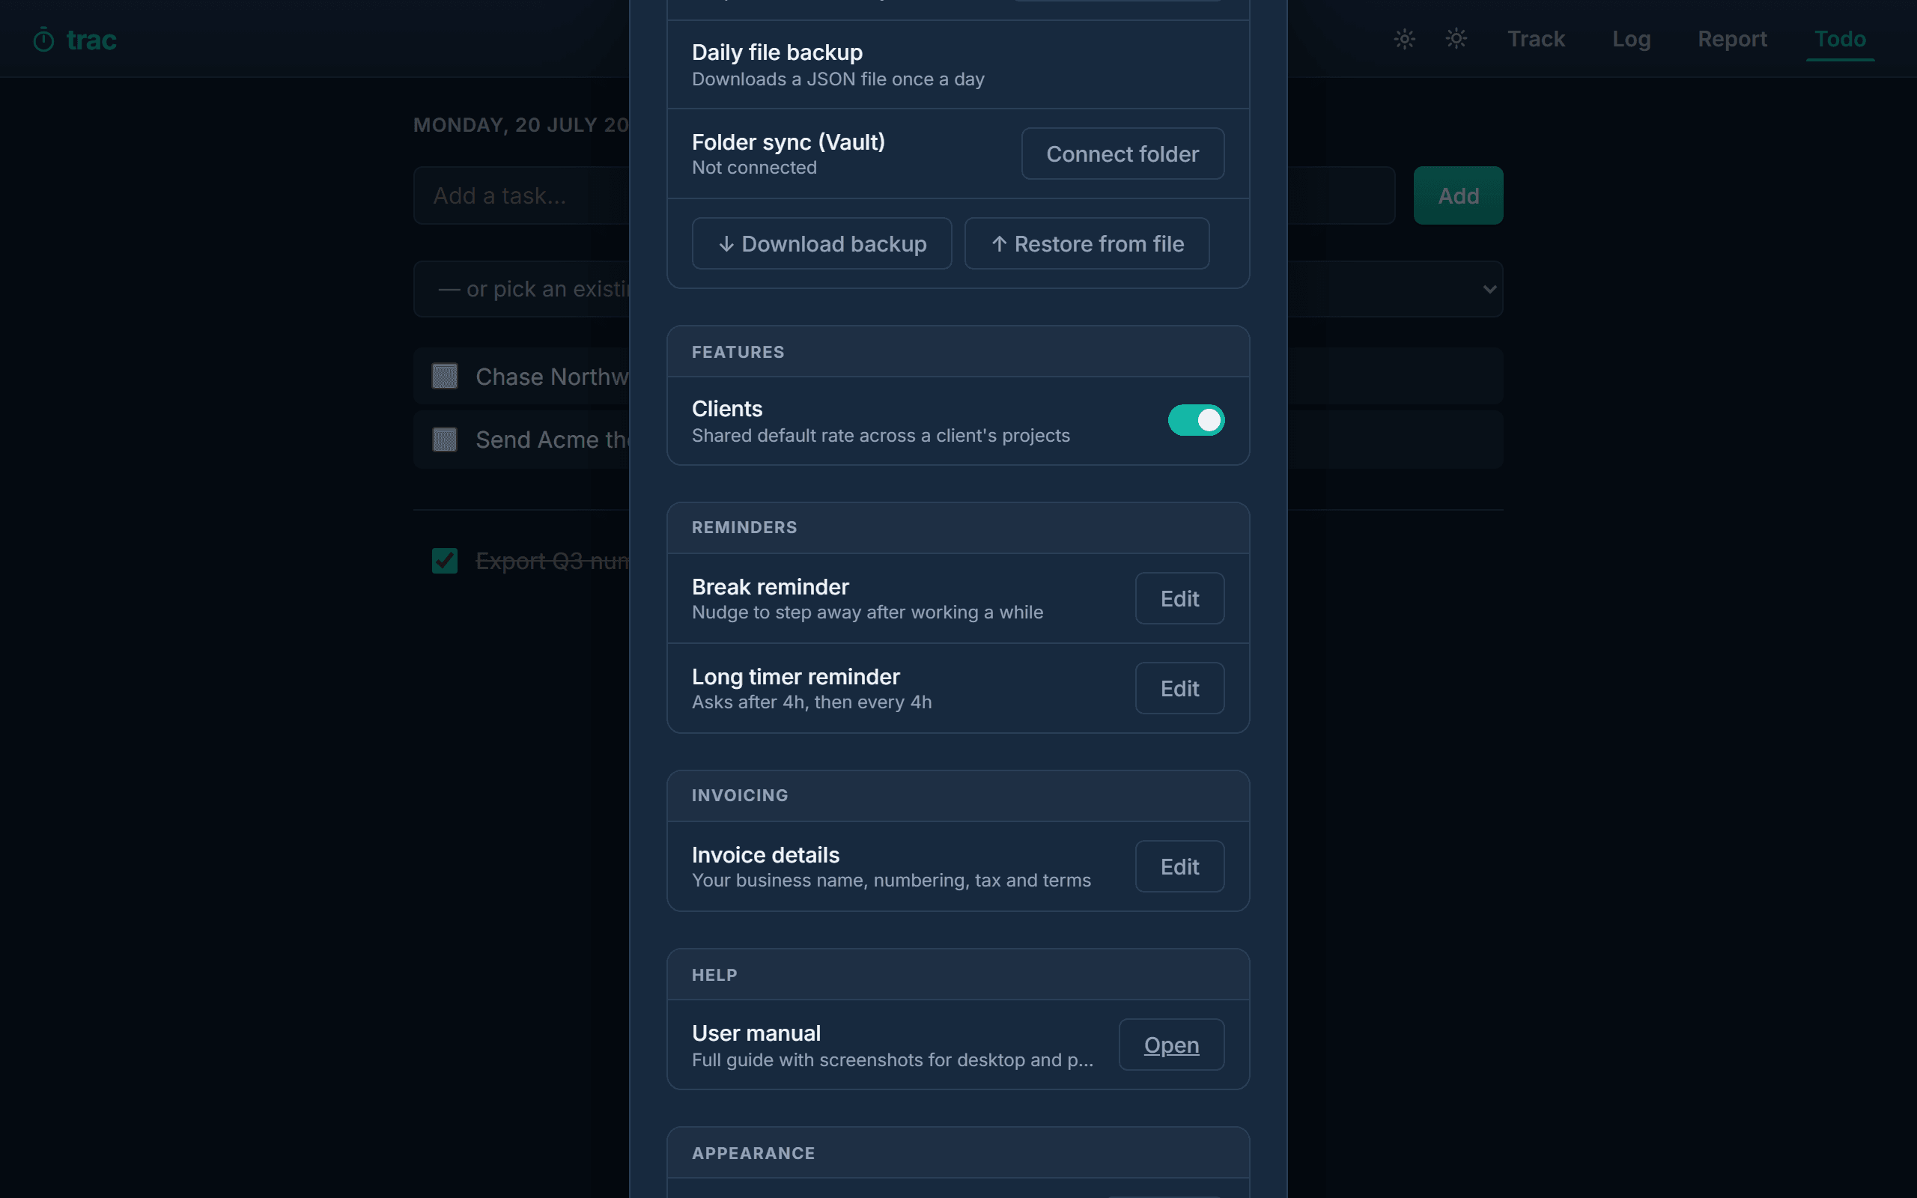Click the green Add task button
The image size is (1917, 1198).
pos(1459,195)
